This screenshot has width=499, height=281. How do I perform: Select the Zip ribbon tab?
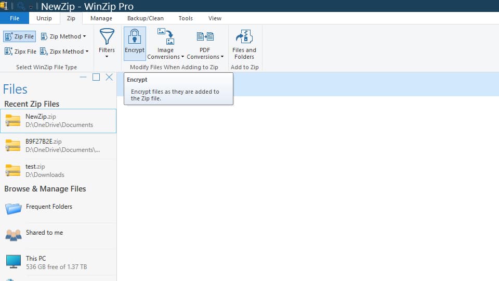coord(71,18)
